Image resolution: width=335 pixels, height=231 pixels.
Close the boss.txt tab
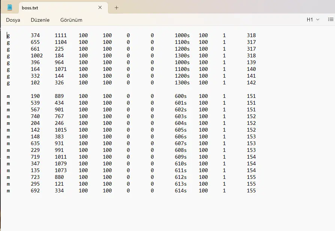pyautogui.click(x=100, y=7)
